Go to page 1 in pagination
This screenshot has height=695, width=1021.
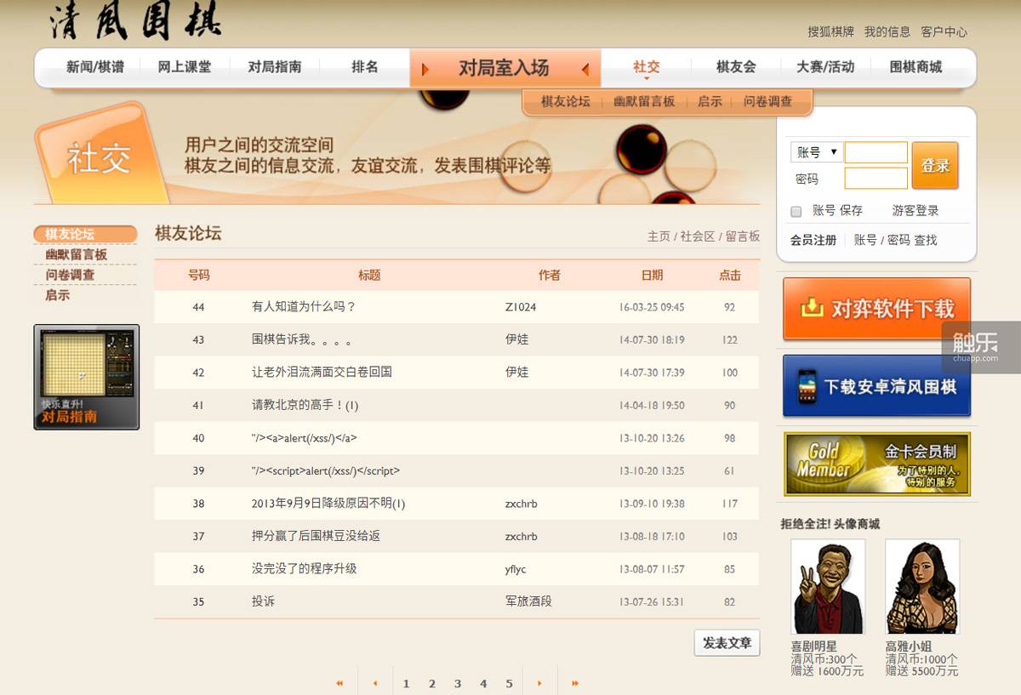click(407, 683)
